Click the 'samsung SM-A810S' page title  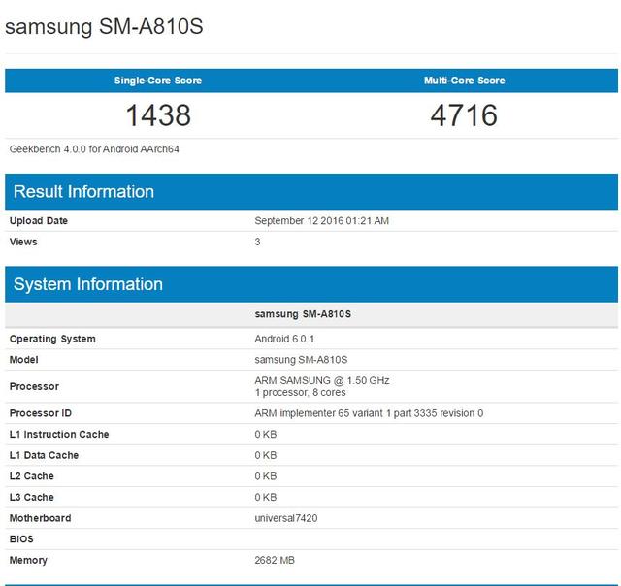pos(104,27)
